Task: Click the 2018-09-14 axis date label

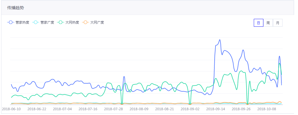Action: pyautogui.click(x=215, y=109)
